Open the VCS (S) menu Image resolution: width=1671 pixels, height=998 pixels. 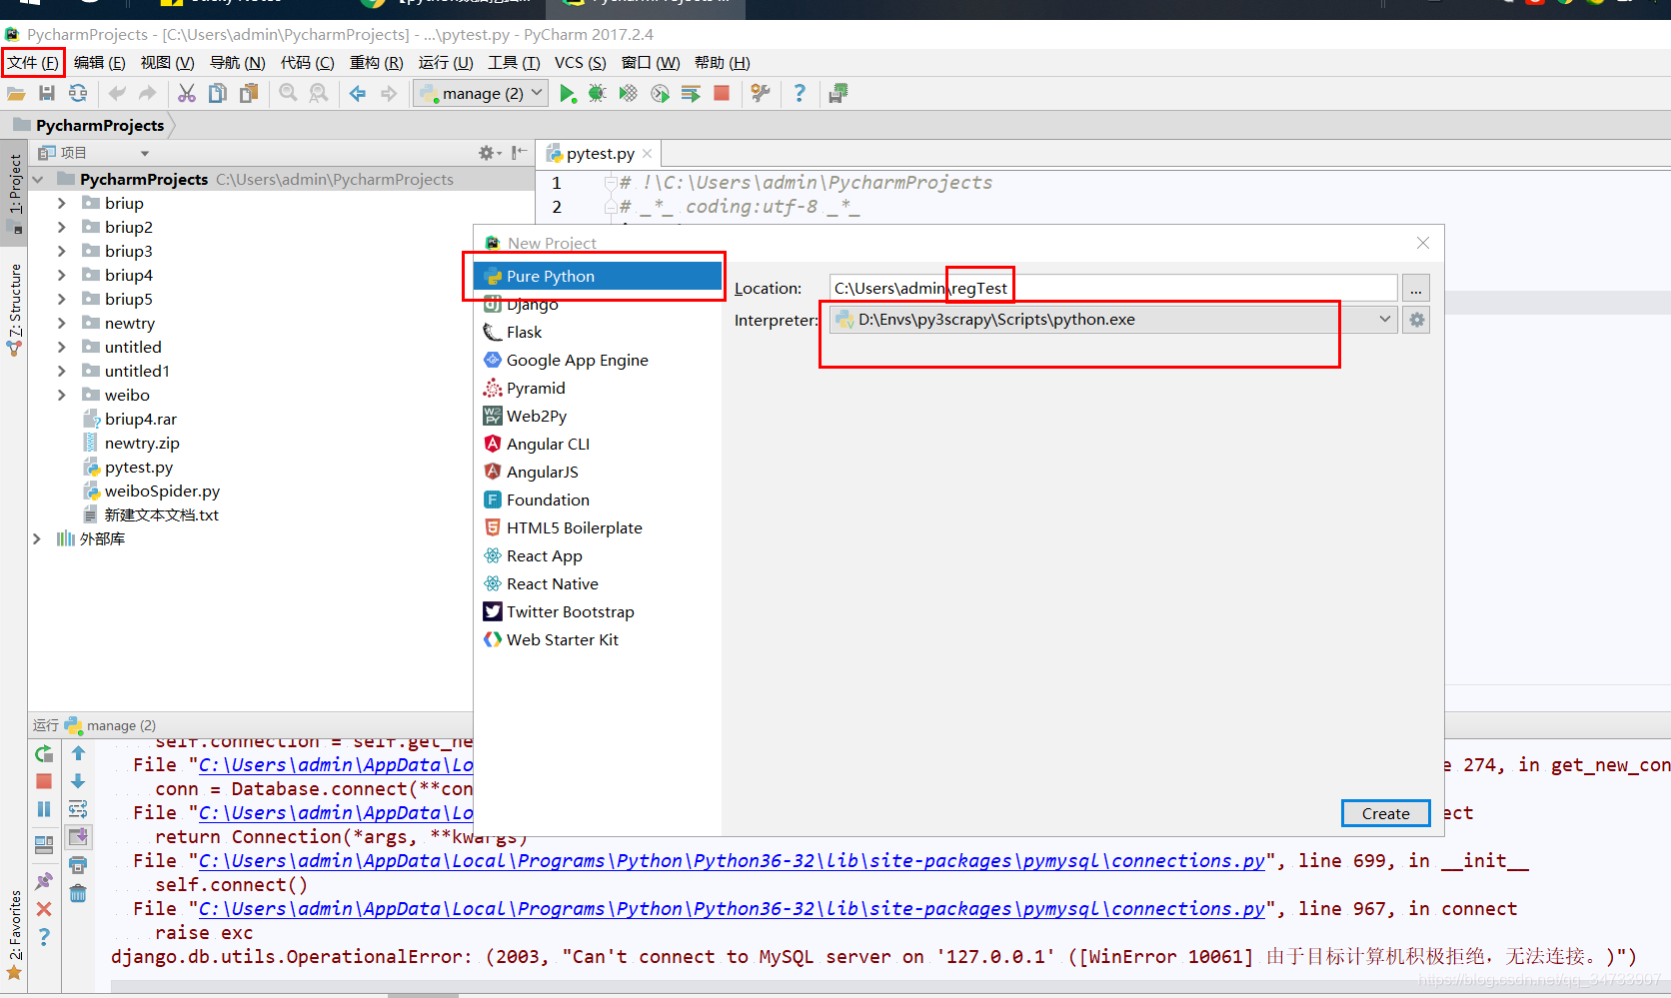point(581,63)
